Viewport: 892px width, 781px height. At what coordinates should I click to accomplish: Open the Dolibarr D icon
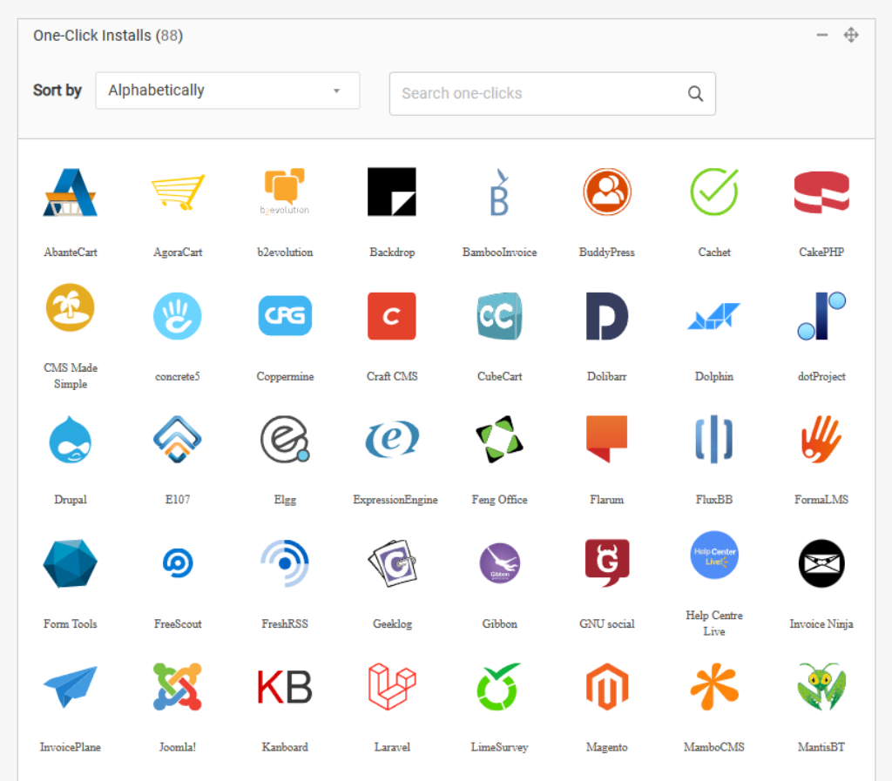point(607,316)
